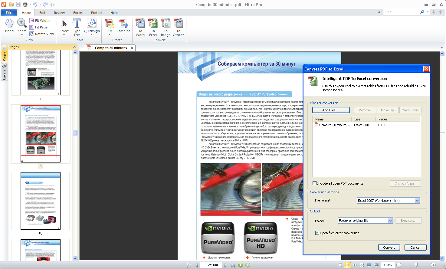
Task: Sort the file list by the Name column
Action: pos(332,119)
